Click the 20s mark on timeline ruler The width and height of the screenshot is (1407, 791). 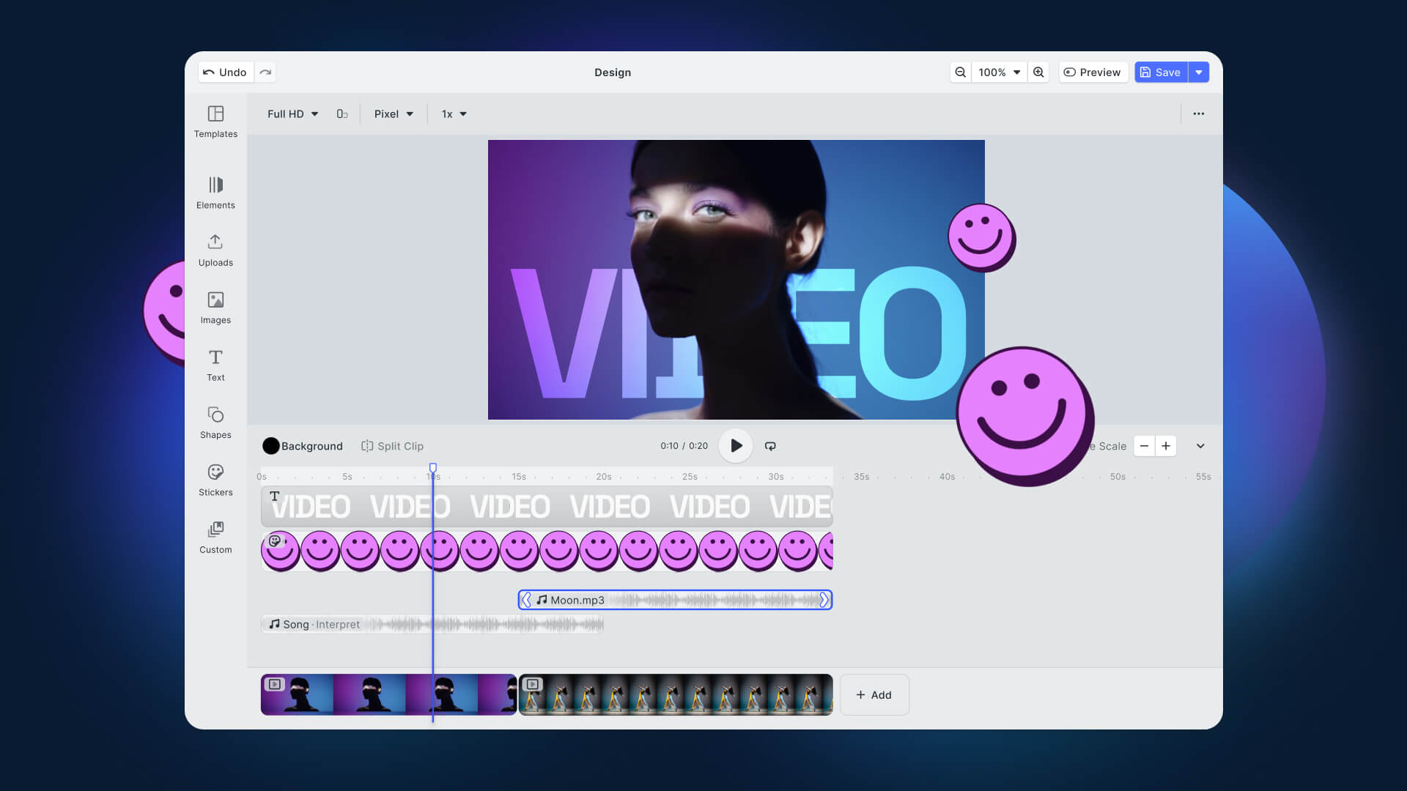tap(603, 477)
